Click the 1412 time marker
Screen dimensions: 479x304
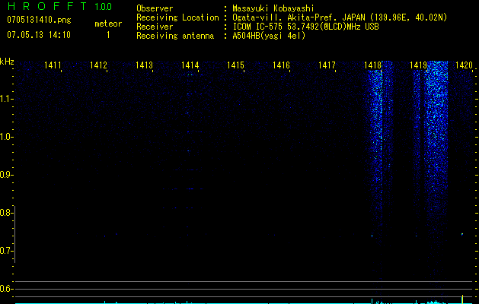click(x=98, y=65)
